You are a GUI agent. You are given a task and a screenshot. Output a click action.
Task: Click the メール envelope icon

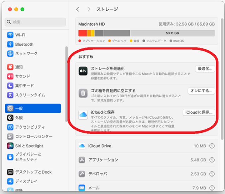[82, 188]
